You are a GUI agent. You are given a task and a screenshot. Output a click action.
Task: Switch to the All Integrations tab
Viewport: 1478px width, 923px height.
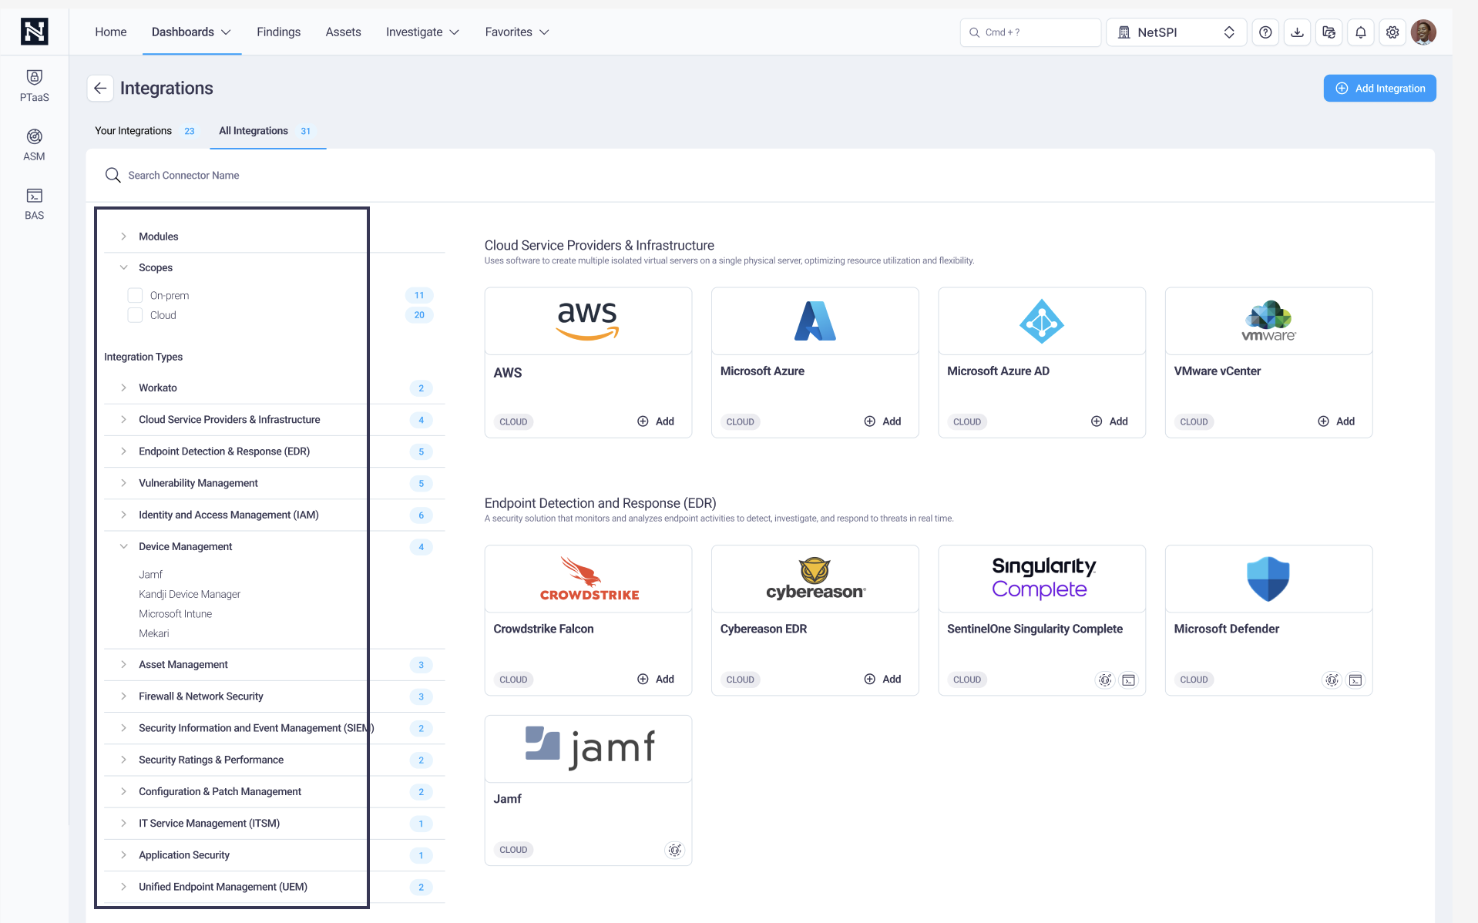click(x=266, y=131)
